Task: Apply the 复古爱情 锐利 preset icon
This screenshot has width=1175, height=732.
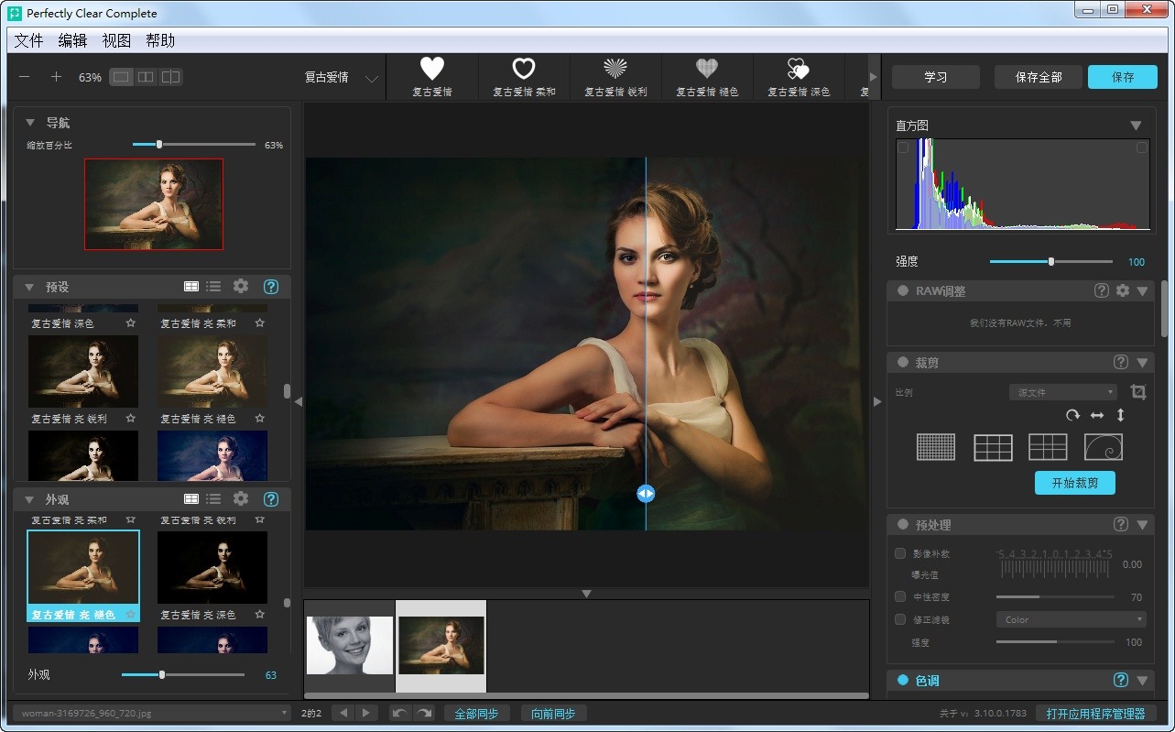Action: point(615,76)
